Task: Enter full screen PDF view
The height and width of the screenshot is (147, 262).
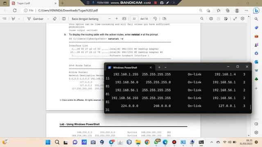Action: 235,19
